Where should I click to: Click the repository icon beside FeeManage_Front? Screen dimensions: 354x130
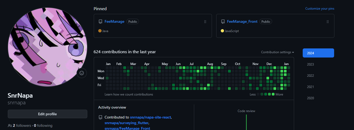point(223,22)
